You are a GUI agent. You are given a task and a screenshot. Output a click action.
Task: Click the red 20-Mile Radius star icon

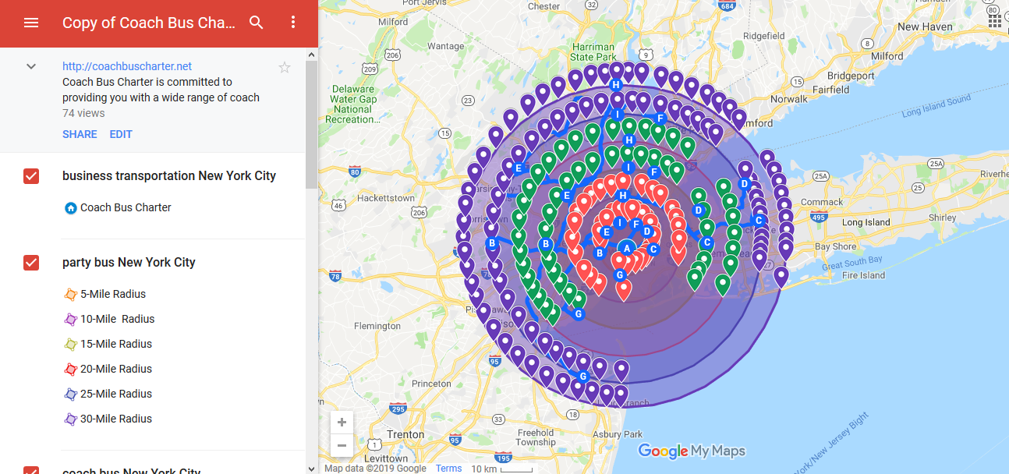tap(72, 369)
